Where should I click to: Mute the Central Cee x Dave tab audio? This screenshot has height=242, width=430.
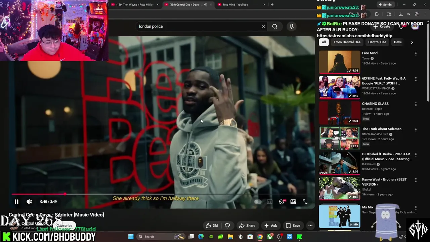click(x=205, y=5)
